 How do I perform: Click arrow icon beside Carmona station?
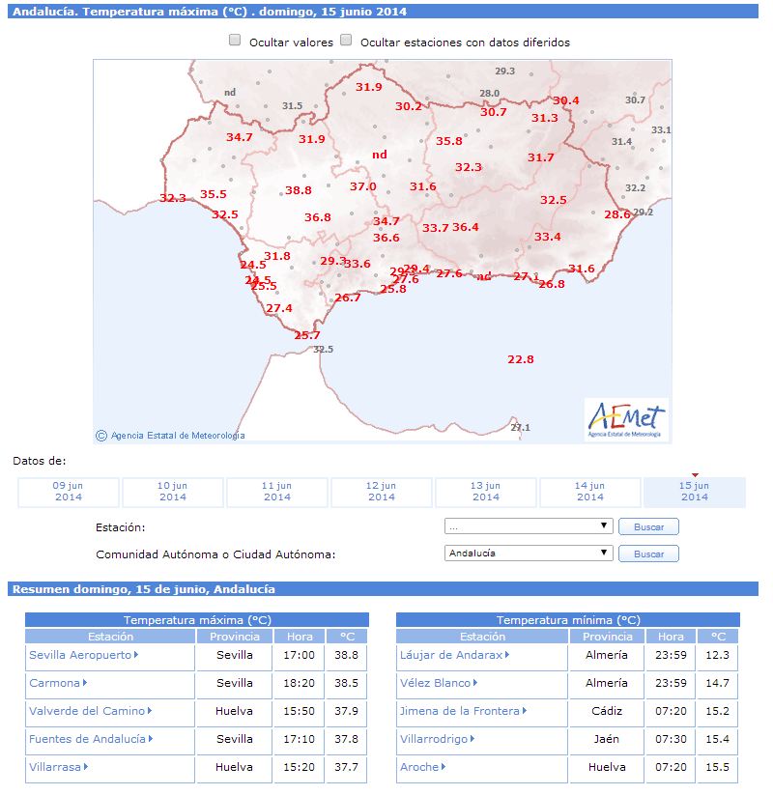coord(85,682)
